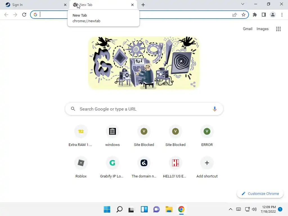Reload the current page
Screen dimensions: 288x216
[24, 15]
